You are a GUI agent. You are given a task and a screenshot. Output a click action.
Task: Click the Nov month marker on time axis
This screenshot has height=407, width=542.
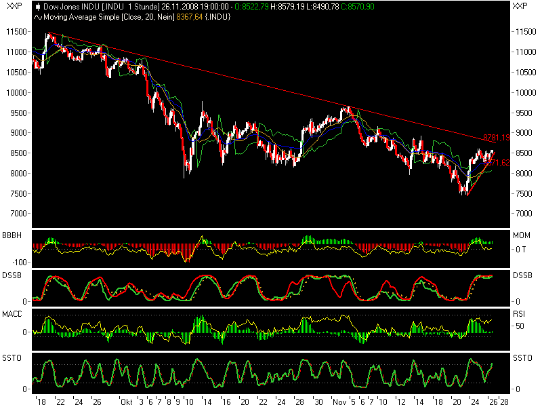point(339,402)
